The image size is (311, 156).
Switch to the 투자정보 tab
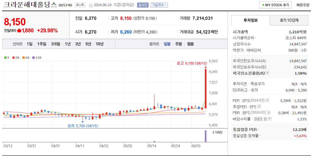[x=250, y=20]
